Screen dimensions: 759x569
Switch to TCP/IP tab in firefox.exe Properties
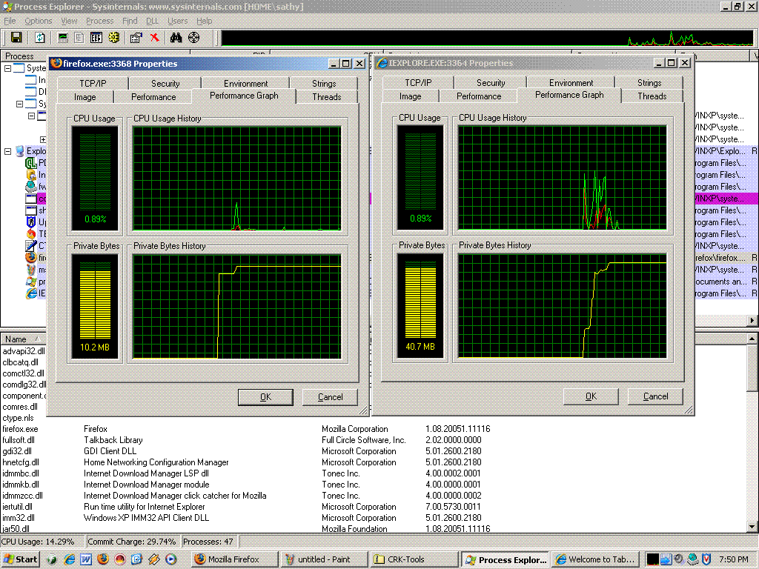pos(93,83)
